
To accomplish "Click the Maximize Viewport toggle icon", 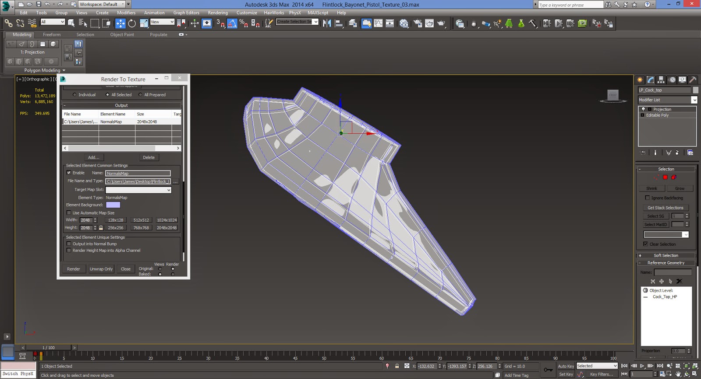I will (x=694, y=374).
